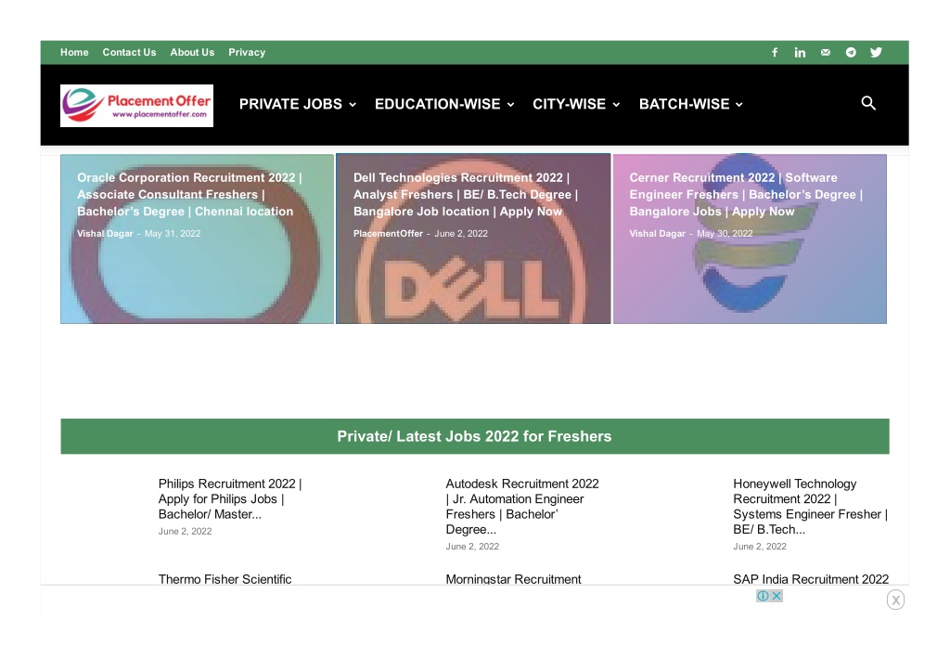The image size is (950, 671).
Task: Expand the EDUCATION-WISE menu
Action: (x=444, y=104)
